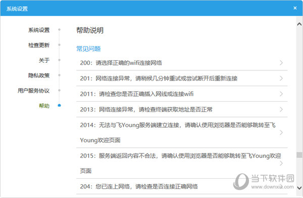This screenshot has width=303, height=198.
Task: Open the 200: 请选择正确的wifi连接网络 entry
Action: pyautogui.click(x=182, y=63)
